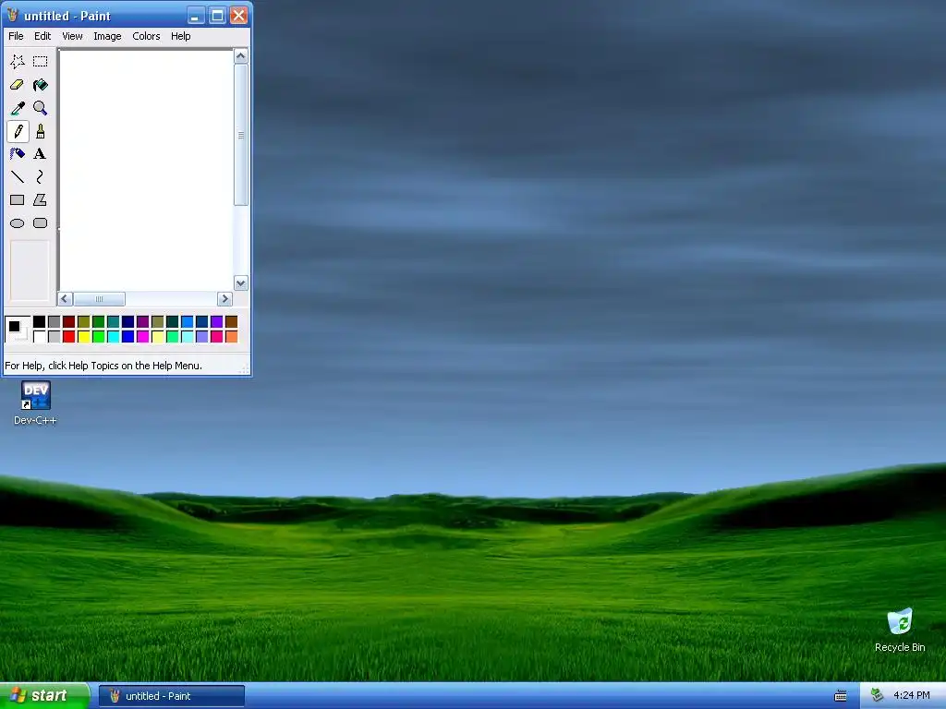Click the current foreground/background color indicator

coord(18,330)
